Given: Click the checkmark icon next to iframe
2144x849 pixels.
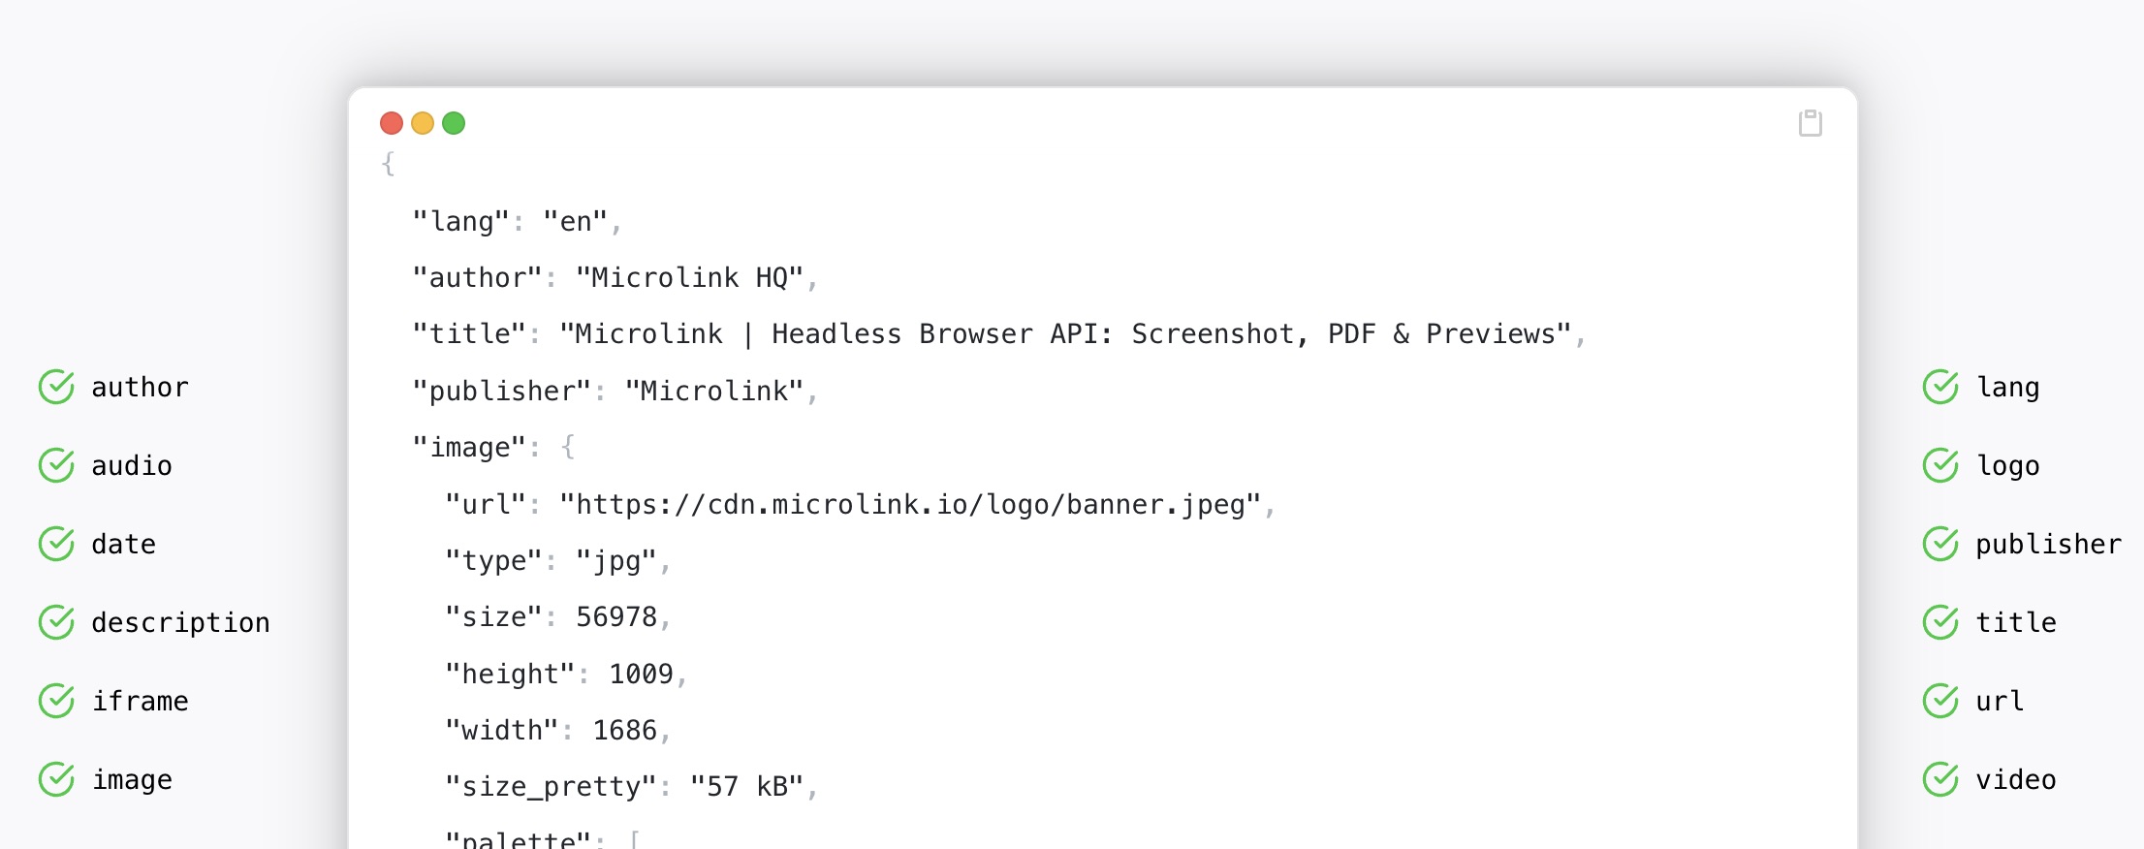Looking at the screenshot, I should (56, 701).
